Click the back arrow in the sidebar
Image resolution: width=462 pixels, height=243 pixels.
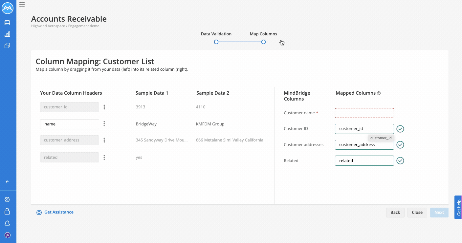pos(7,182)
